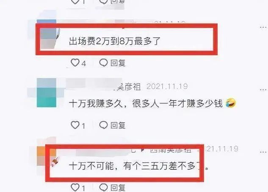Like the '十万不可能' comment at bottom
The height and width of the screenshot is (192, 268).
(x=75, y=187)
